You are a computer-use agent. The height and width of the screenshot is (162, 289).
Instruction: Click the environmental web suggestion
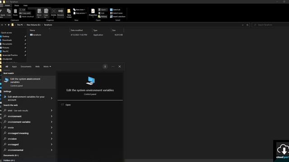click(x=15, y=150)
